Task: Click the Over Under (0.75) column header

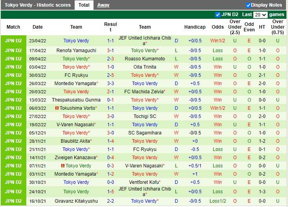Action: (x=278, y=27)
